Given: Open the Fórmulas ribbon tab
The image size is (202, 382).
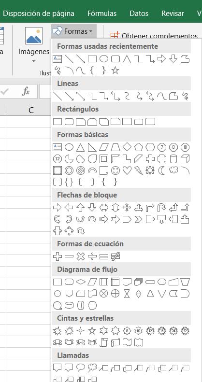Looking at the screenshot, I should coord(102,14).
